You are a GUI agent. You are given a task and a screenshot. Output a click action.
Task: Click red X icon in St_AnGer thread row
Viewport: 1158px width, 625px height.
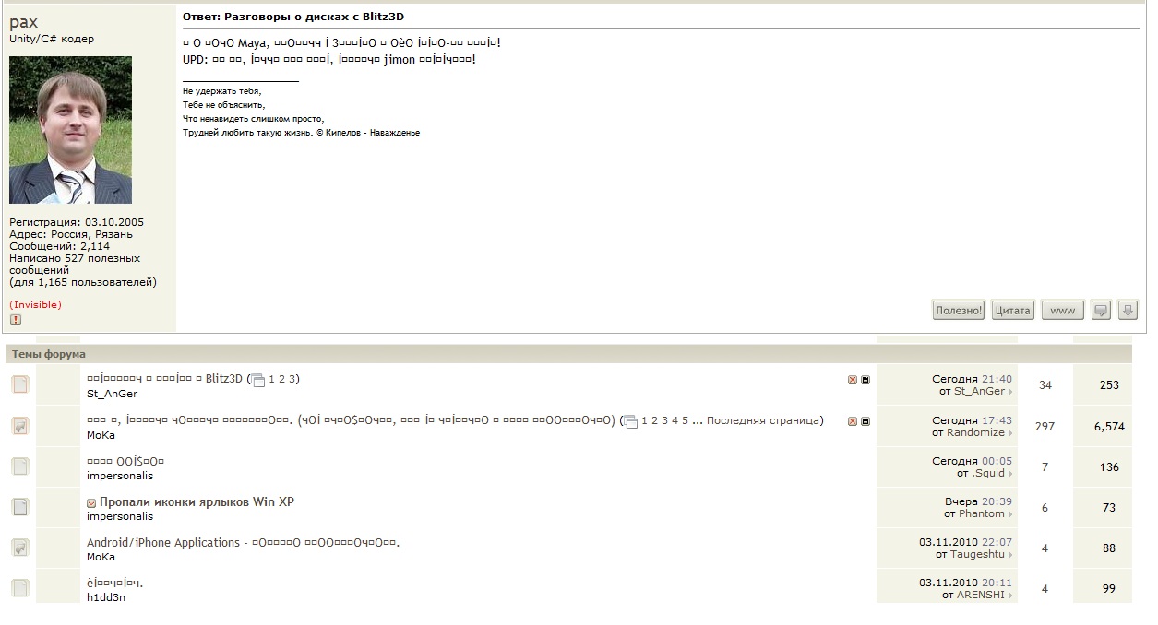click(x=853, y=380)
